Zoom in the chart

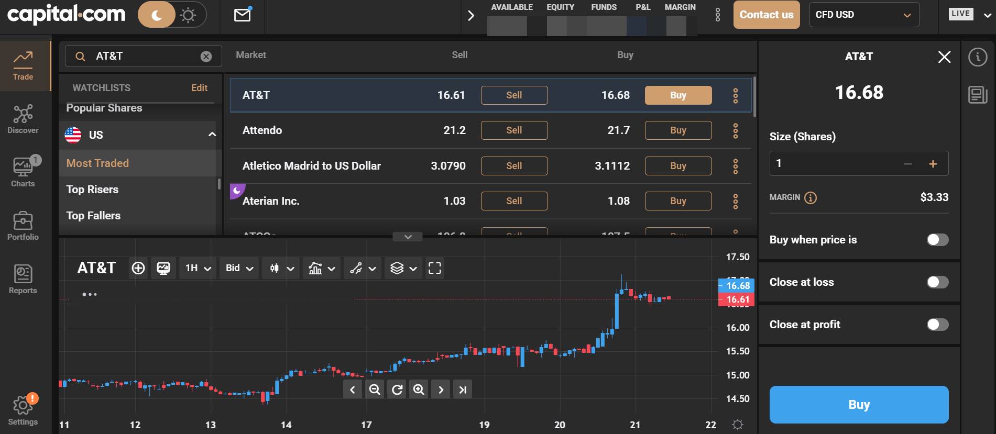coord(419,390)
